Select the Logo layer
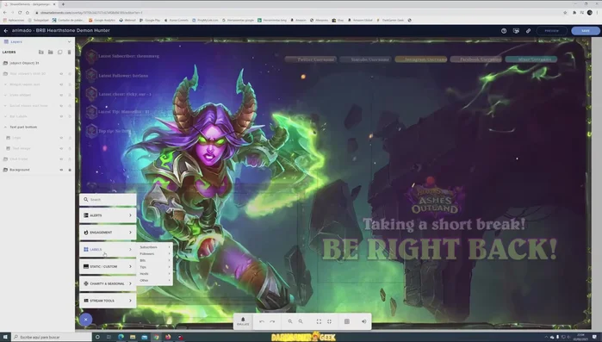 point(37,138)
